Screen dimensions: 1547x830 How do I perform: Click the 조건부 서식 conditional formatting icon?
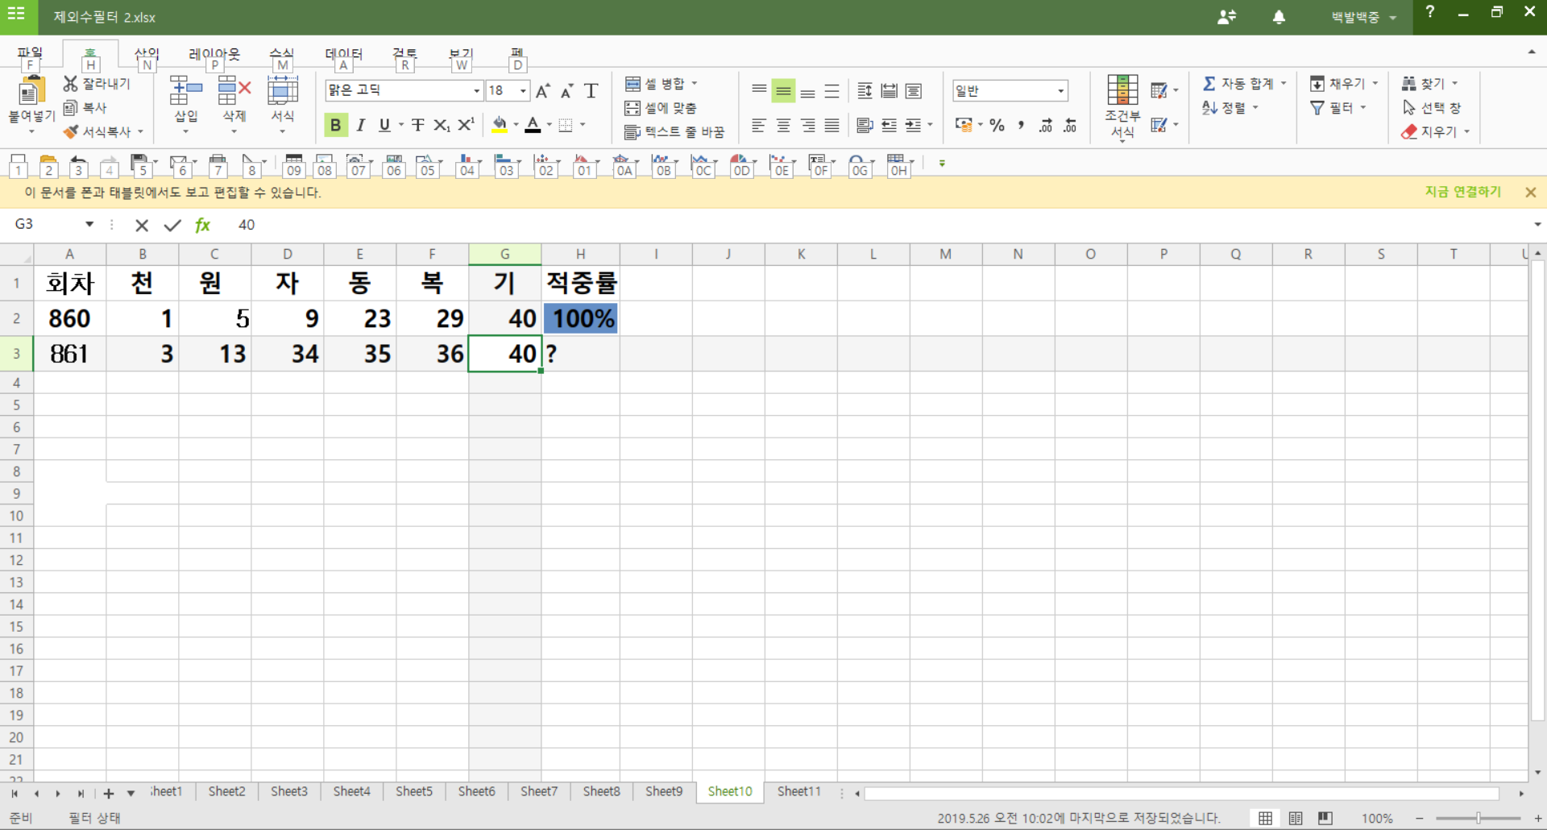[x=1122, y=90]
